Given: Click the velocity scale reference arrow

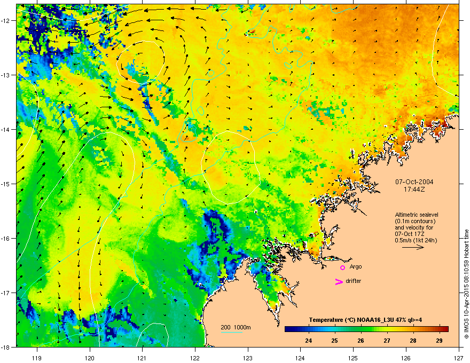Looking at the screenshot, I should [413, 247].
